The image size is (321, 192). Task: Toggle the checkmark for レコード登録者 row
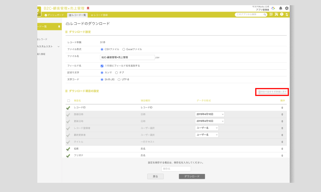pos(68,128)
